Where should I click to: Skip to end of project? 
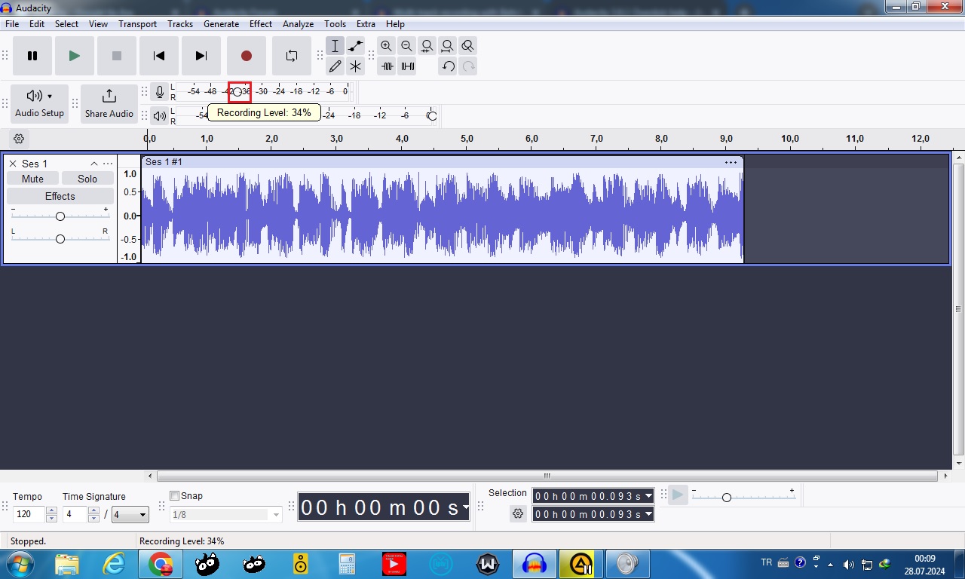point(201,56)
